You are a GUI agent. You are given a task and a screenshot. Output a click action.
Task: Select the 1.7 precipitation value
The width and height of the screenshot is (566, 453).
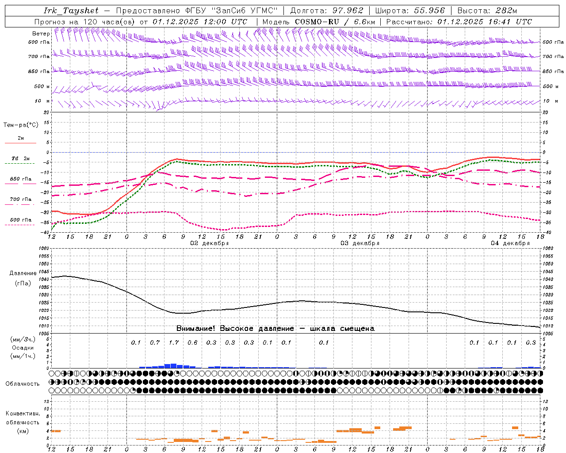click(174, 342)
